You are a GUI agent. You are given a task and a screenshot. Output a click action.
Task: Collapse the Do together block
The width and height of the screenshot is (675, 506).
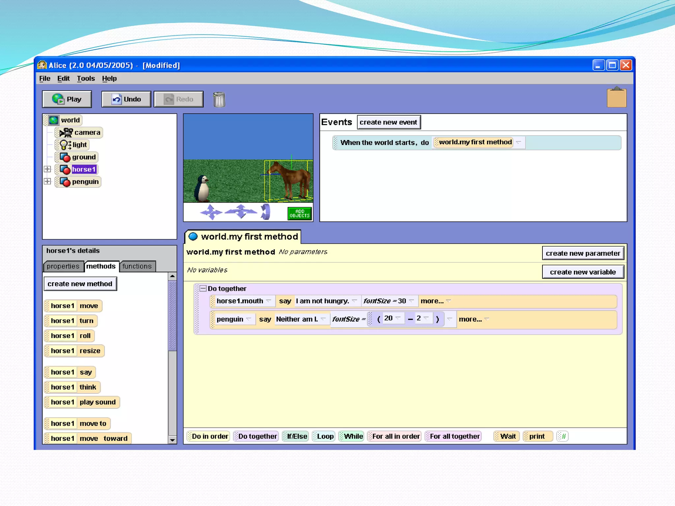[203, 289]
